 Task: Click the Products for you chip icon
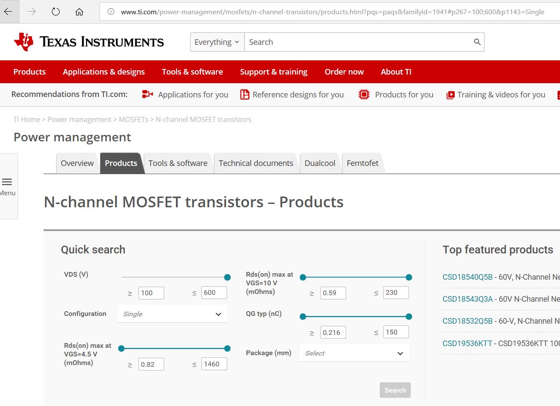point(364,94)
